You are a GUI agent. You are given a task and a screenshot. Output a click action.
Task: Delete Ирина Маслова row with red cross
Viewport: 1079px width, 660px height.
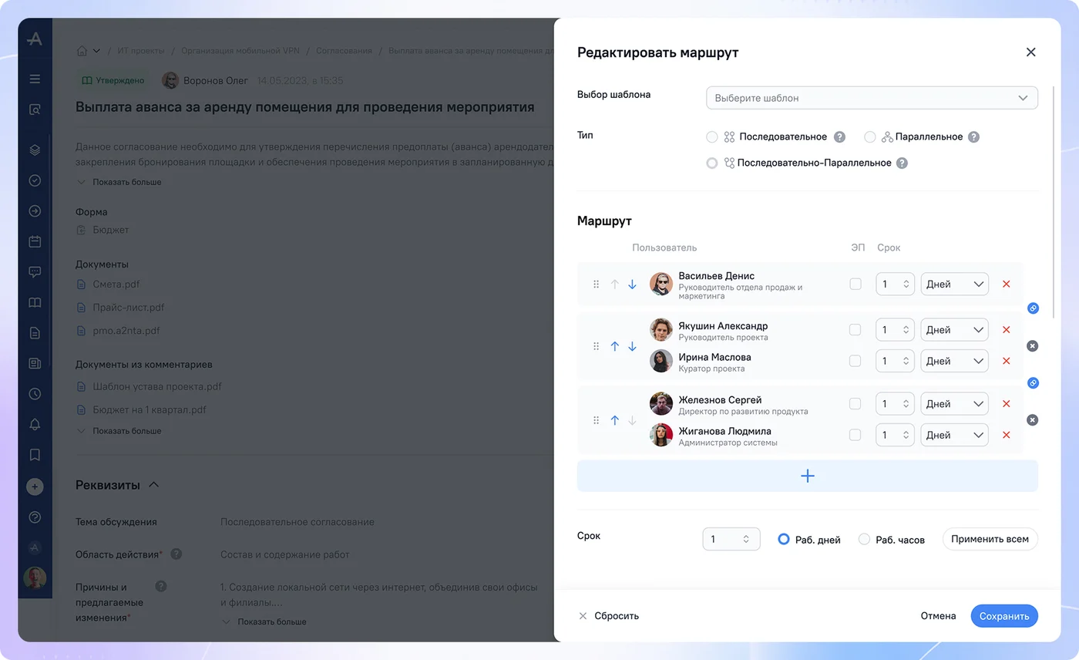click(x=1006, y=361)
